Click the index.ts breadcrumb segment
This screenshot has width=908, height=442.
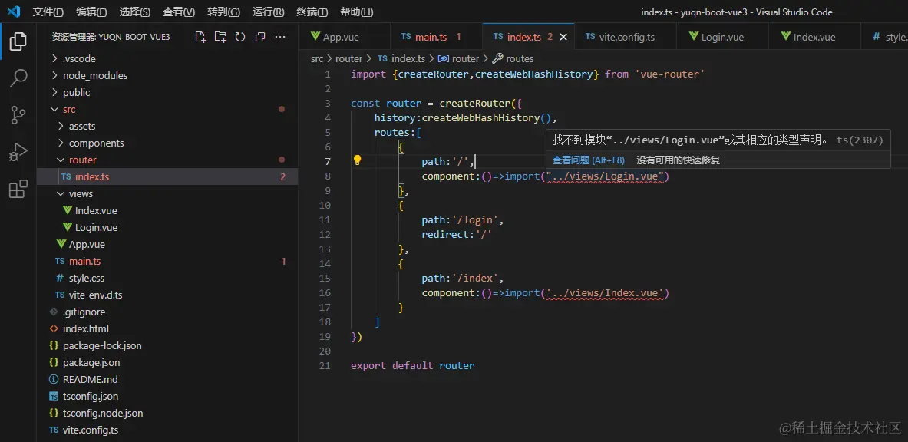point(401,58)
